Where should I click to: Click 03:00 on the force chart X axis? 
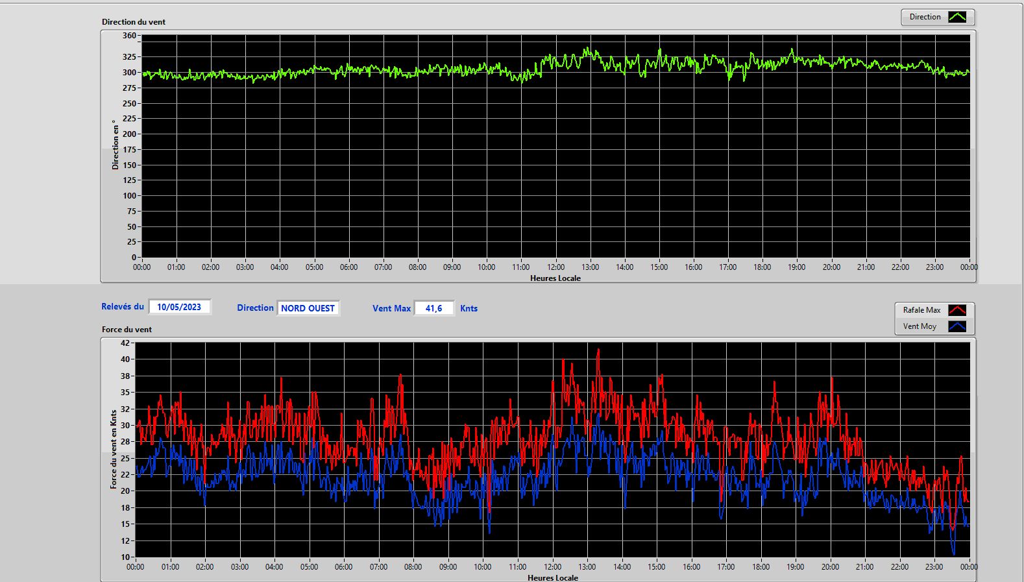tap(239, 567)
